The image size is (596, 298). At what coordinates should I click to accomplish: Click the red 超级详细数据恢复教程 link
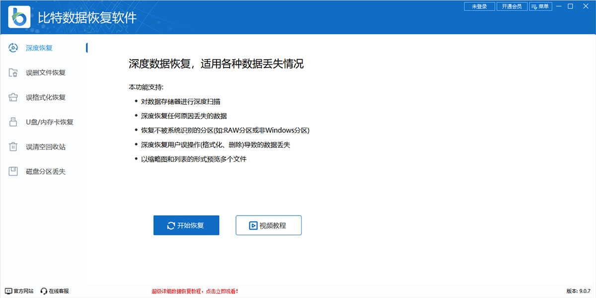198,291
